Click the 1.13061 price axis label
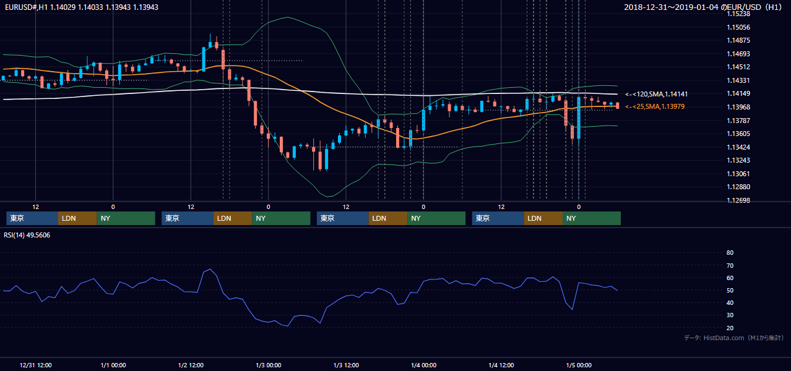Image resolution: width=791 pixels, height=371 pixels. pyautogui.click(x=738, y=174)
